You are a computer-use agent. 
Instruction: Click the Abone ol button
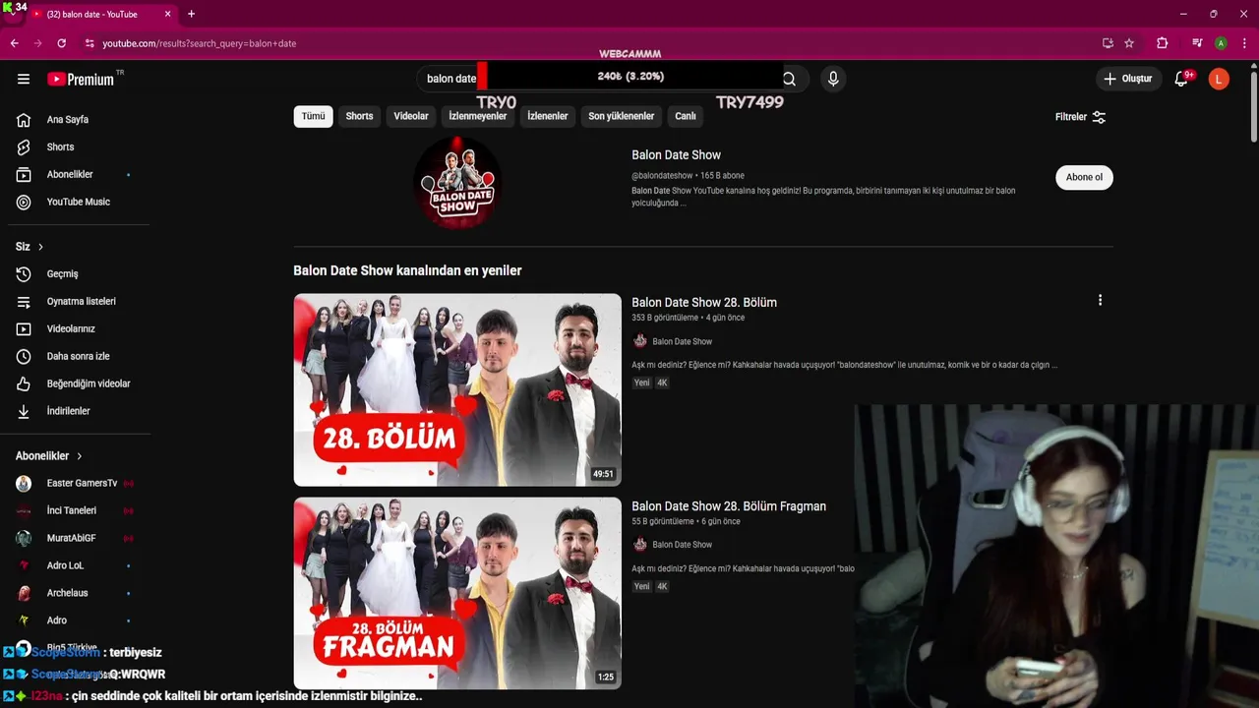[1084, 177]
